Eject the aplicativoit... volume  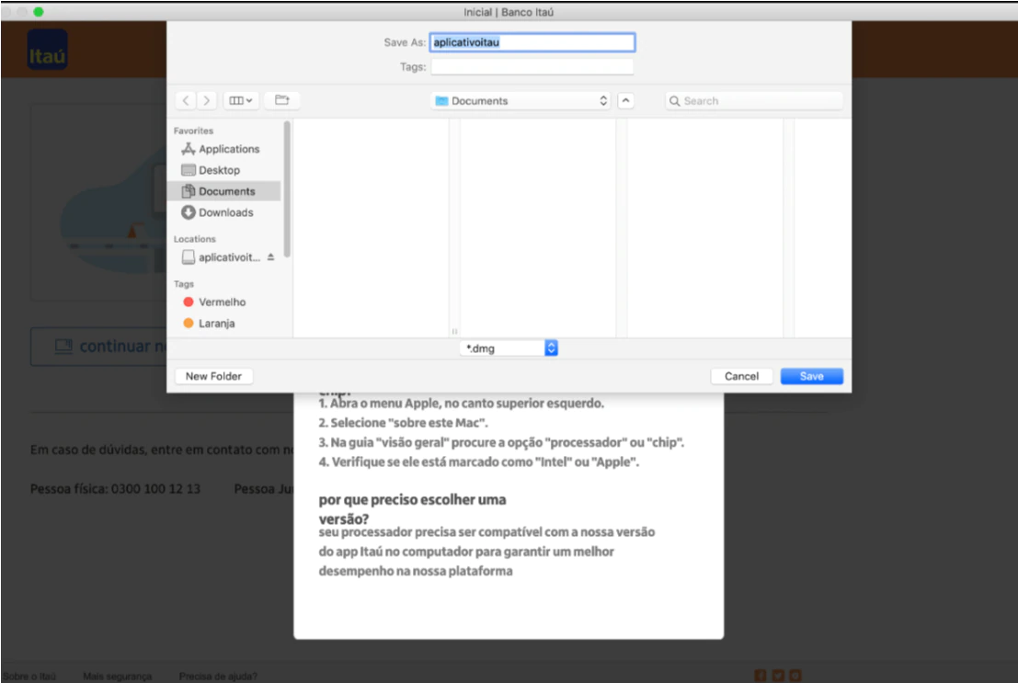click(x=270, y=257)
